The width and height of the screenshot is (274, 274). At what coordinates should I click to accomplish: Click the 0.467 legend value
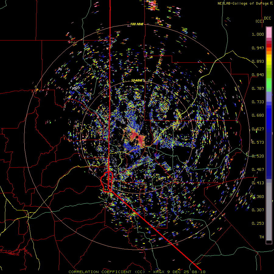pyautogui.click(x=258, y=170)
